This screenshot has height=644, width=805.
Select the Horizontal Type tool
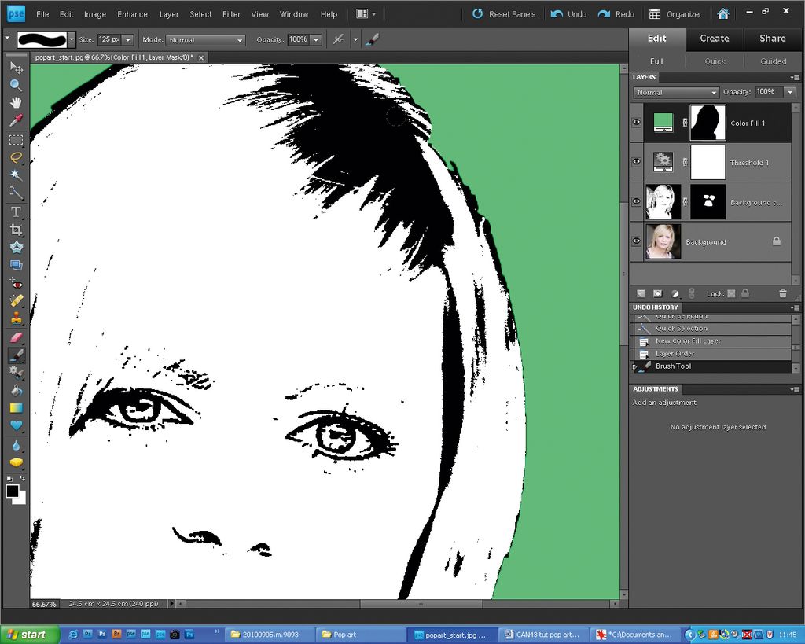[x=16, y=212]
